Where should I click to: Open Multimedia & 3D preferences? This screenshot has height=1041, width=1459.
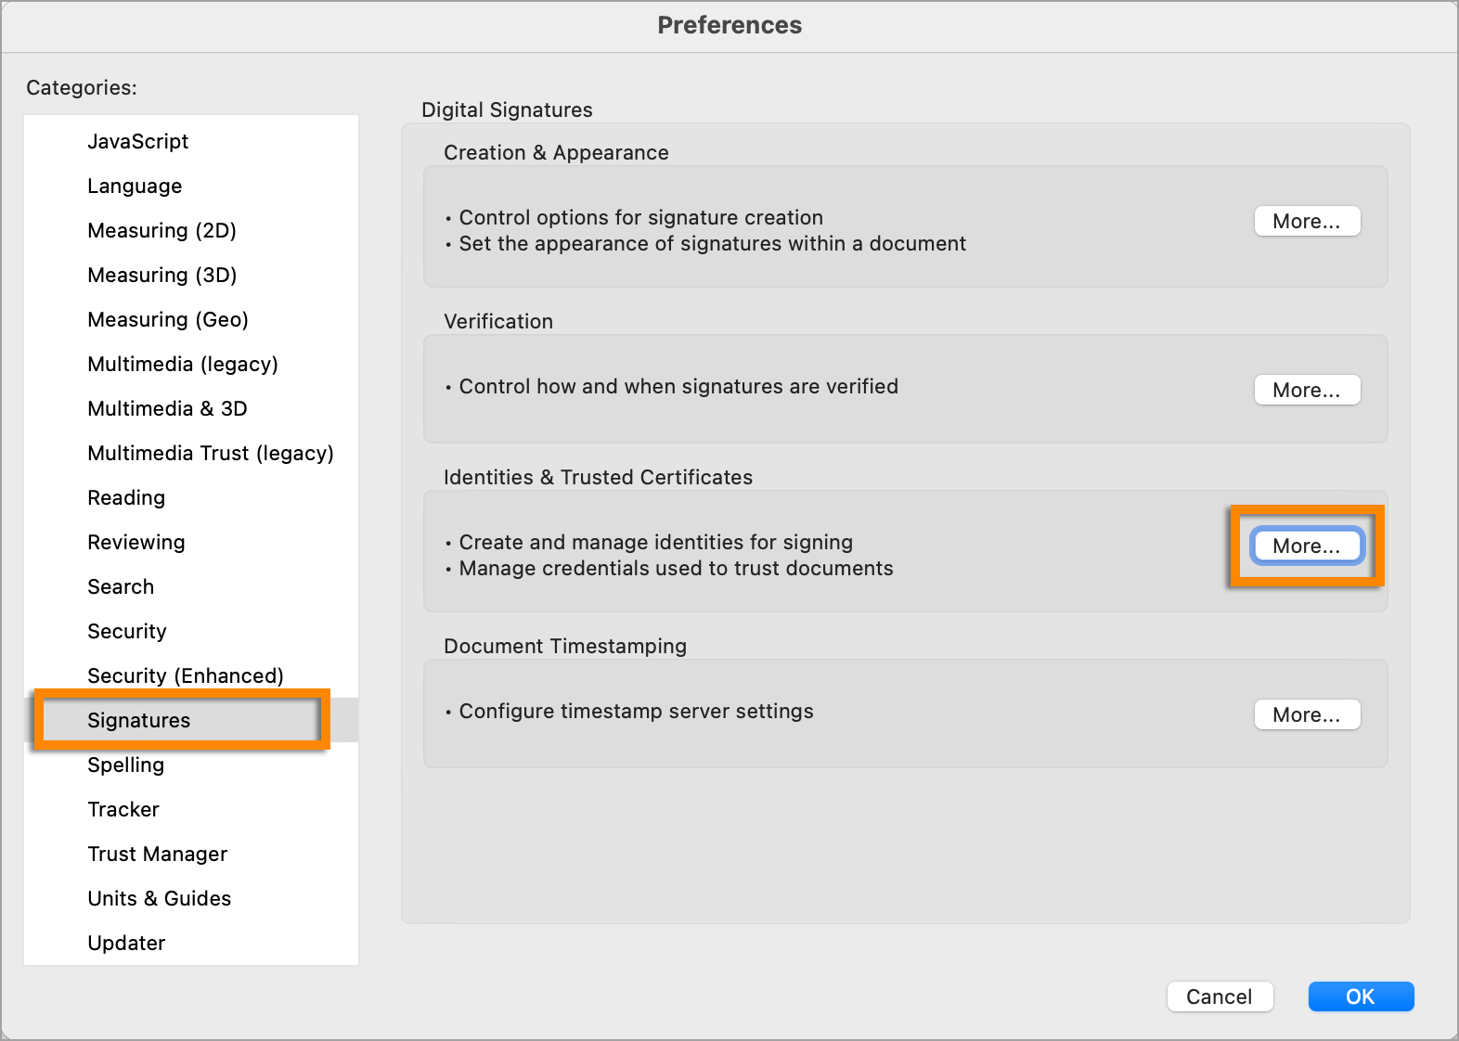pyautogui.click(x=167, y=408)
